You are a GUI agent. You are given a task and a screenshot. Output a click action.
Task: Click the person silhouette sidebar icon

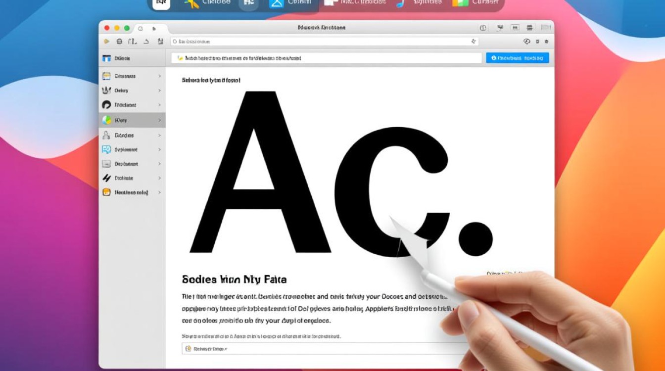click(x=106, y=135)
